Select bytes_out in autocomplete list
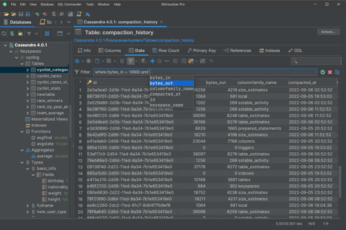Screen dimensions: 346x230 coord(172,83)
